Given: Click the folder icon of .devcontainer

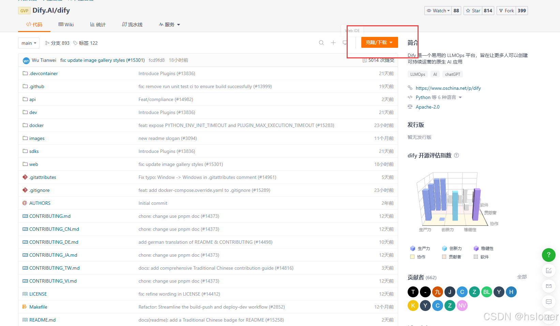Looking at the screenshot, I should (25, 73).
